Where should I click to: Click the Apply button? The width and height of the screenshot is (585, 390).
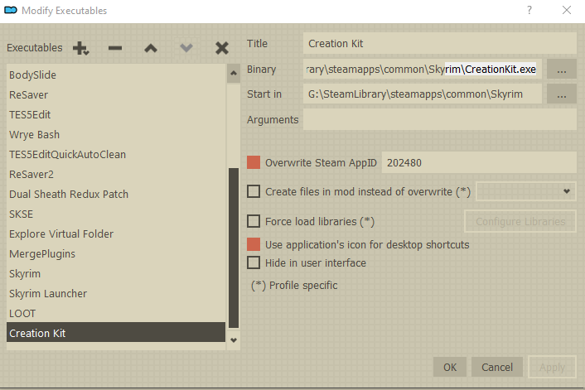[552, 368]
